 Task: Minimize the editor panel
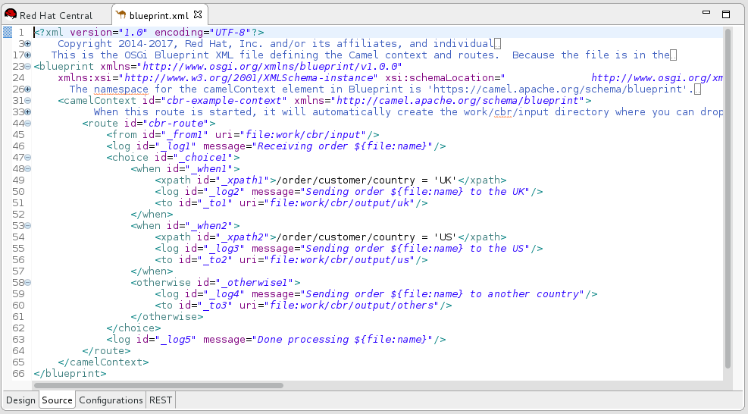(x=708, y=14)
